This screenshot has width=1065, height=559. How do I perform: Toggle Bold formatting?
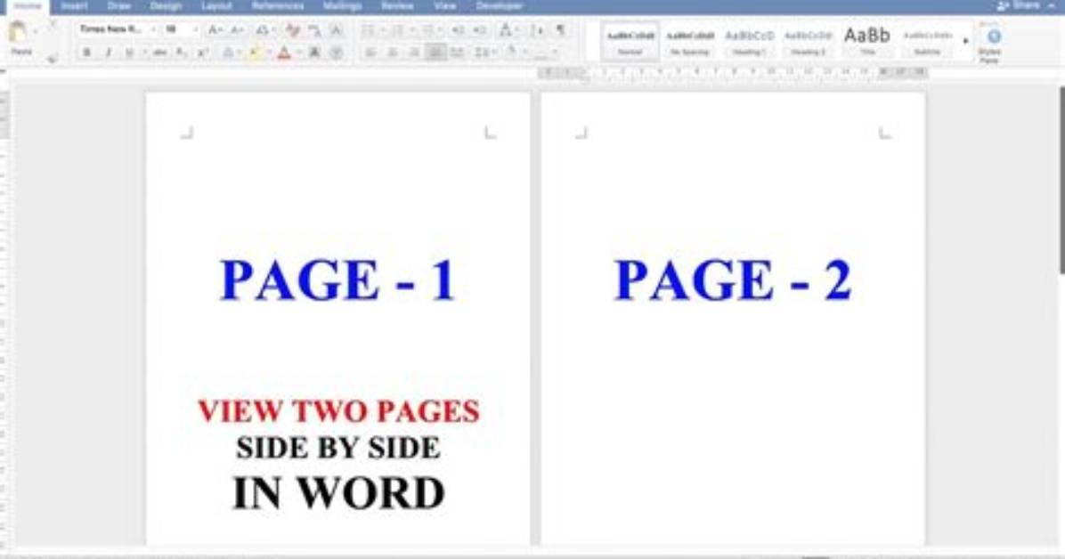[x=86, y=53]
